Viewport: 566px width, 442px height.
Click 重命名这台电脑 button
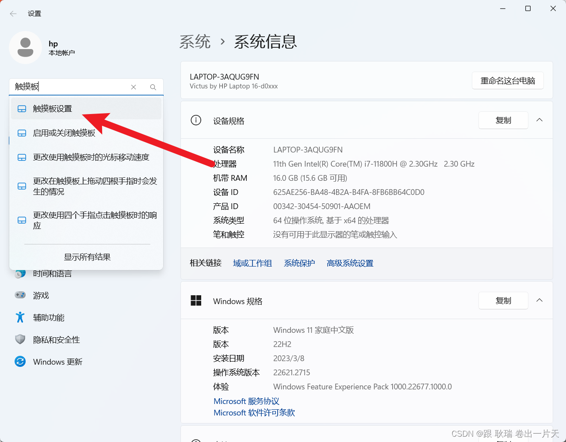tap(508, 81)
